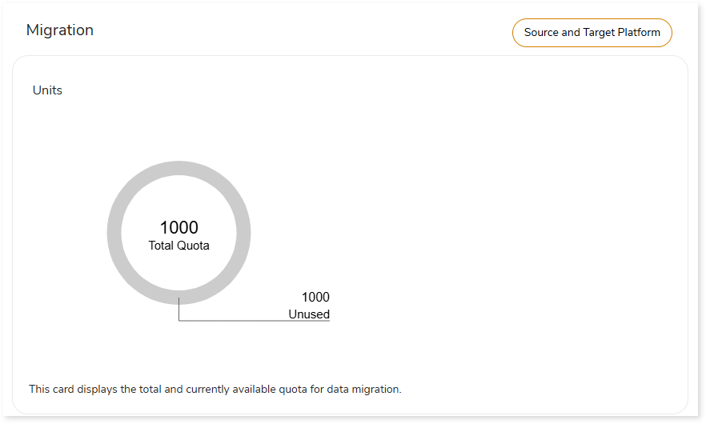Select the Migration section heading
The image size is (706, 424).
[60, 30]
